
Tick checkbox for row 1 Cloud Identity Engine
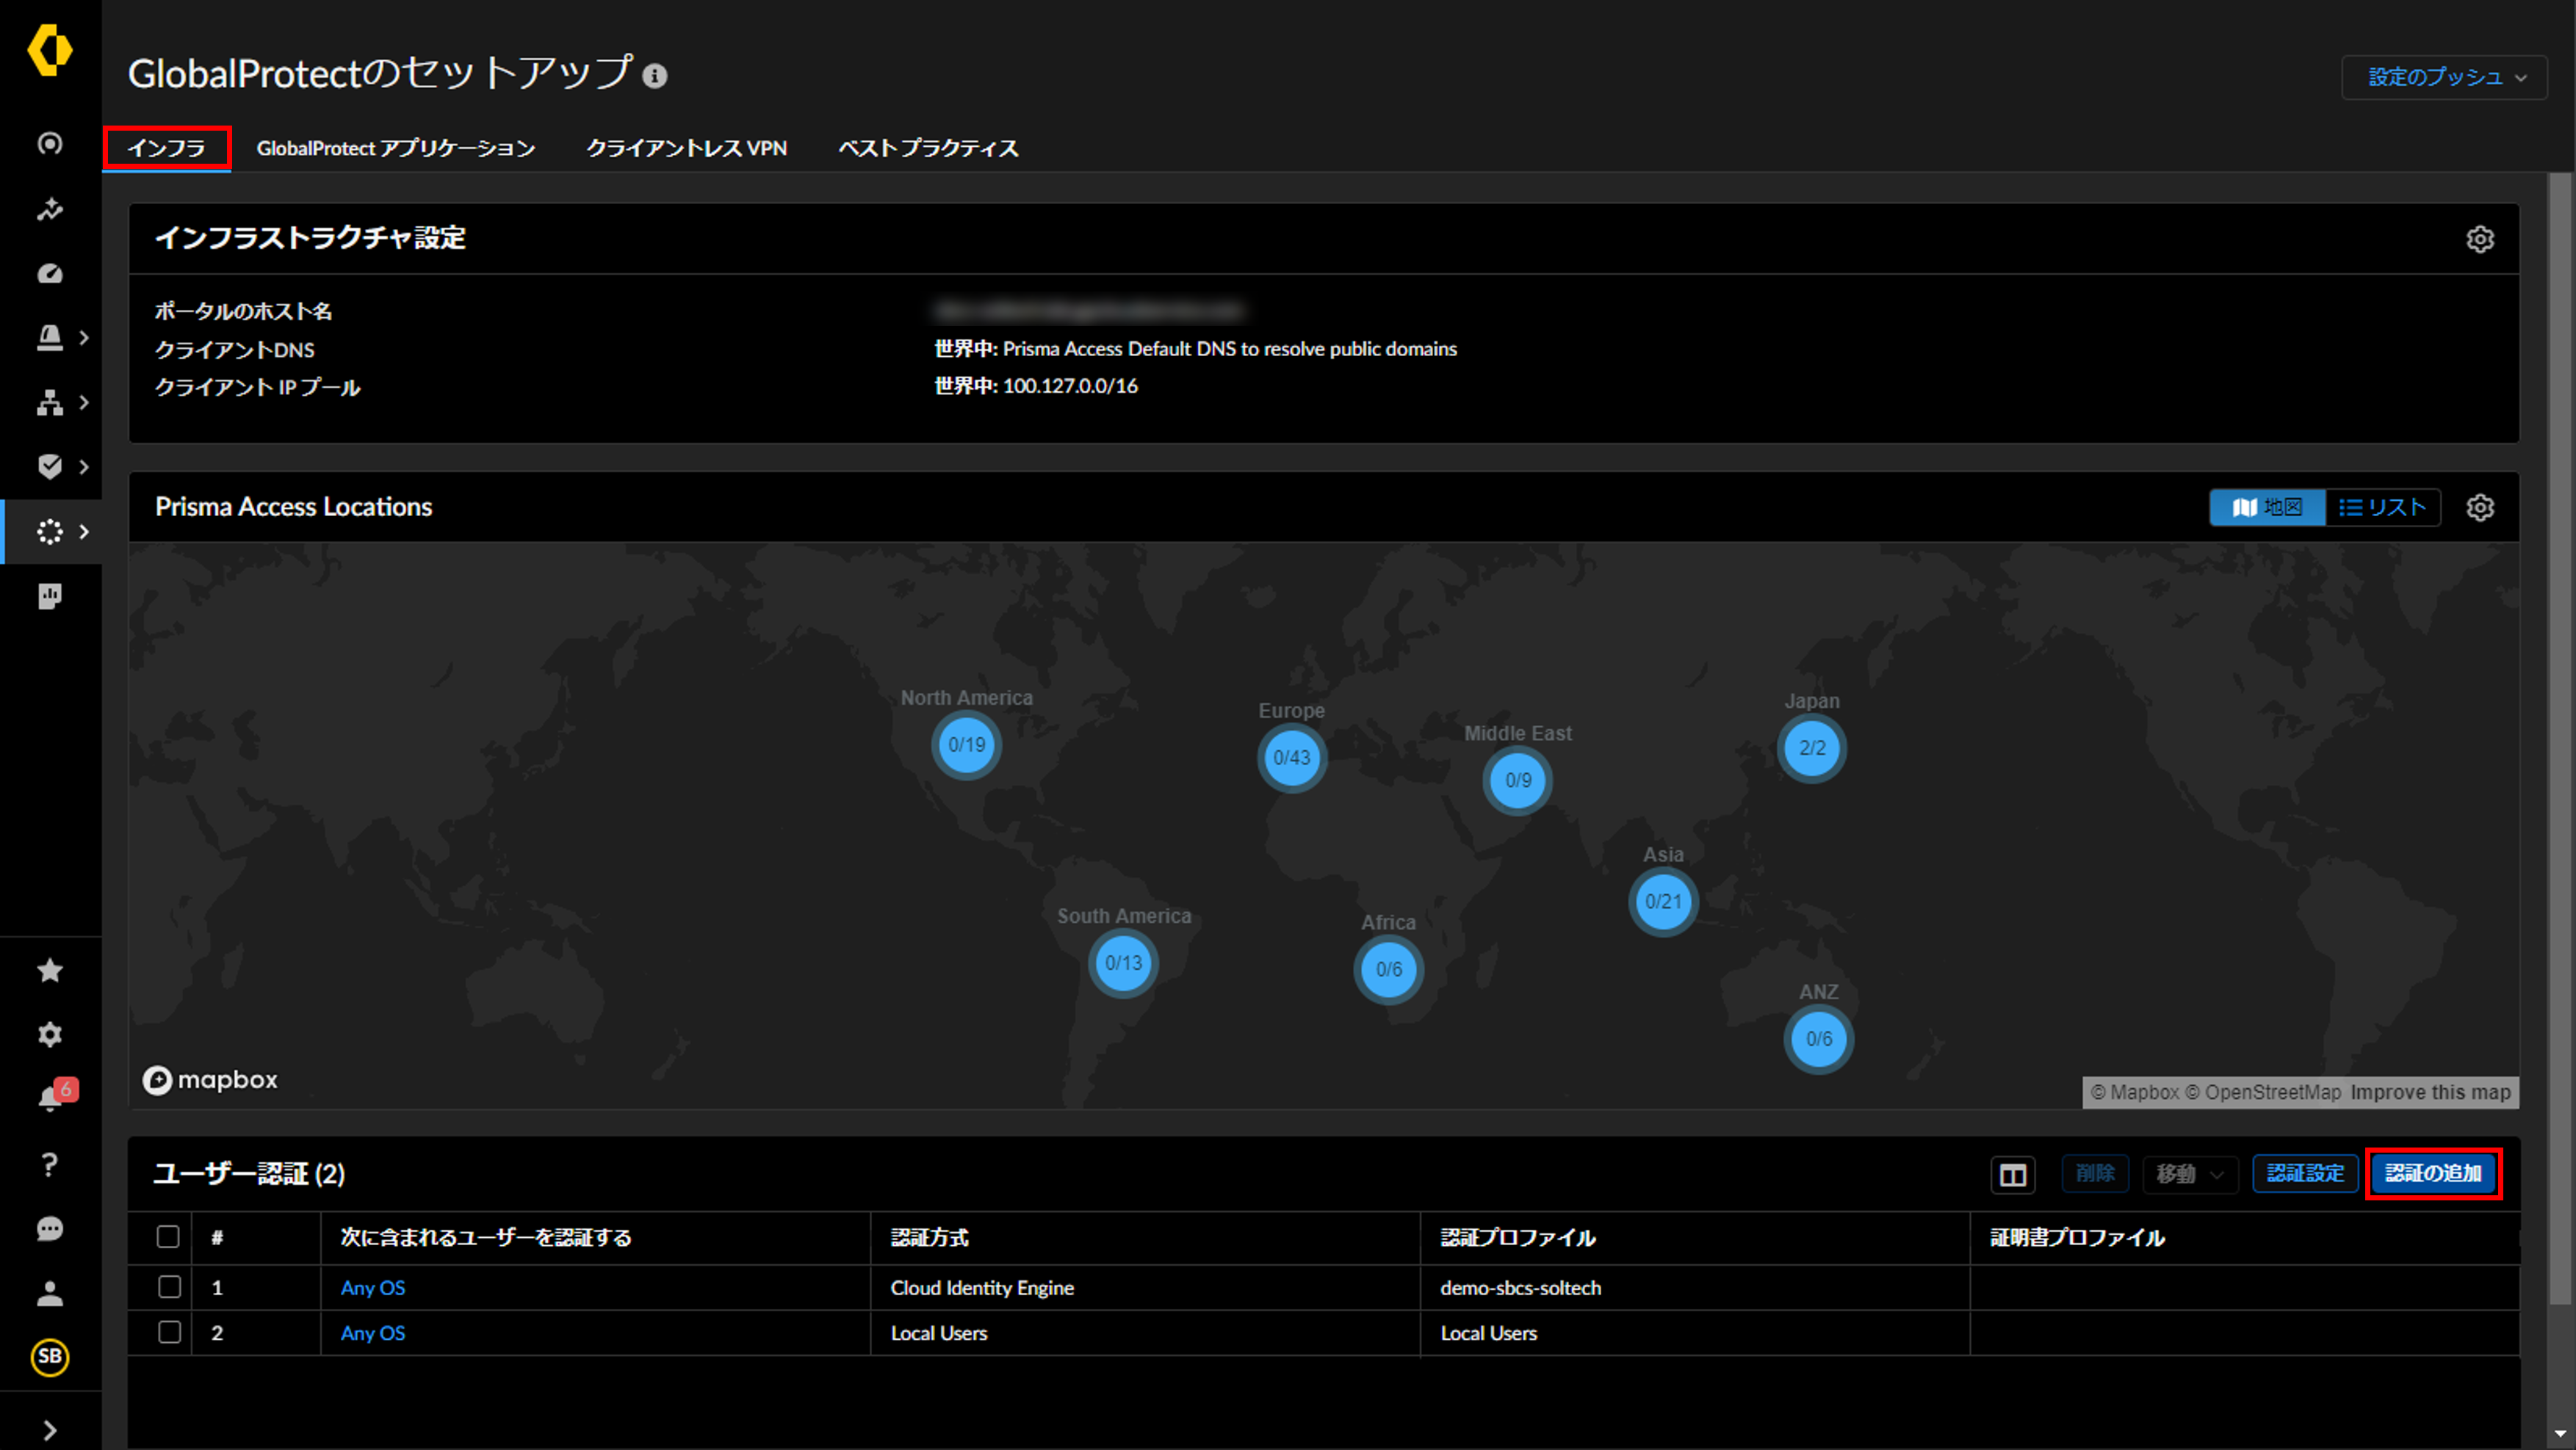coord(169,1287)
